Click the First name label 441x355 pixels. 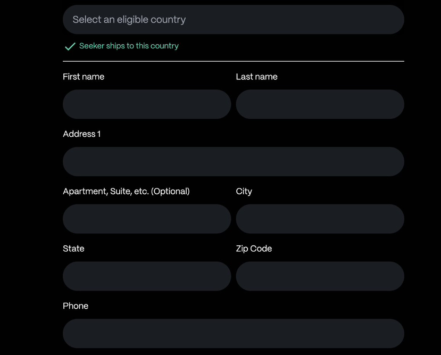84,77
